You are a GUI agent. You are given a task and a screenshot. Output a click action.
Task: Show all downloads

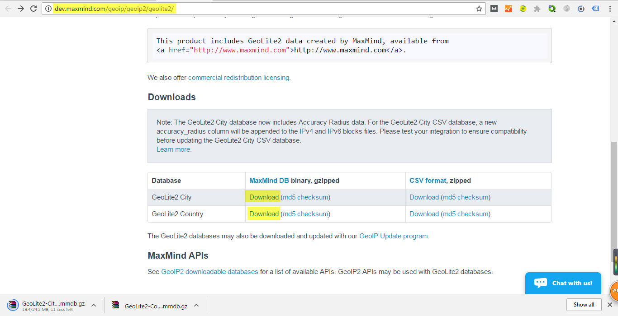[584, 305]
